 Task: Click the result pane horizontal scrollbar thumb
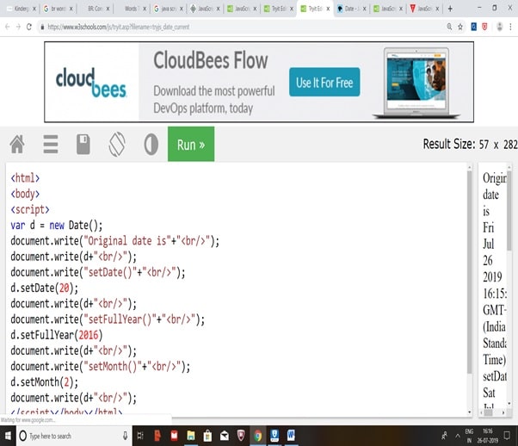coord(488,412)
